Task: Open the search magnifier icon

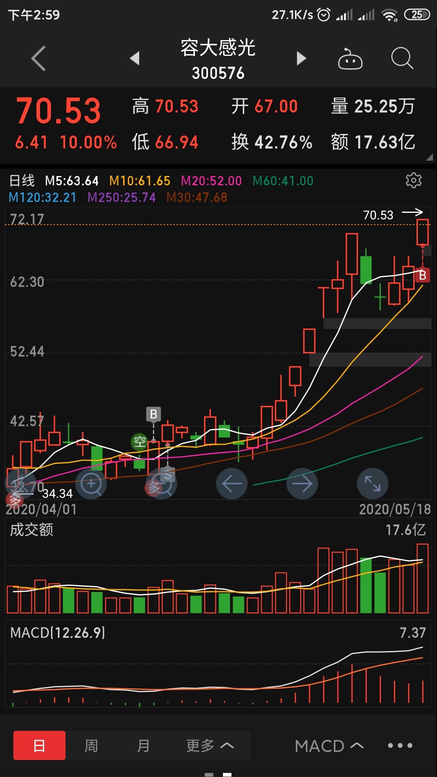Action: pos(402,58)
